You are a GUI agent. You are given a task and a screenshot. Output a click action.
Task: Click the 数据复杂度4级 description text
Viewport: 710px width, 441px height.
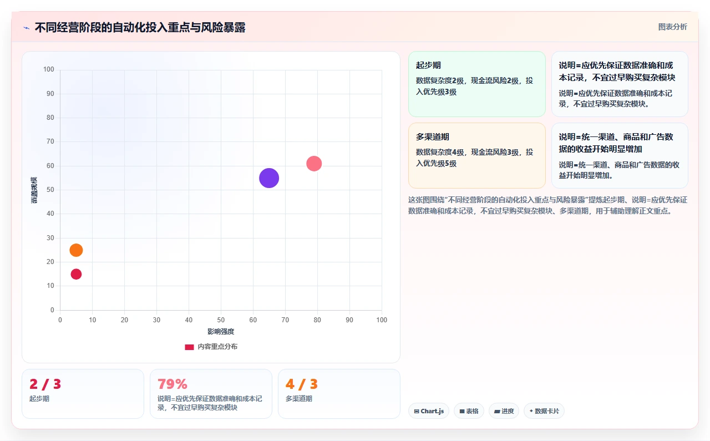click(x=474, y=158)
